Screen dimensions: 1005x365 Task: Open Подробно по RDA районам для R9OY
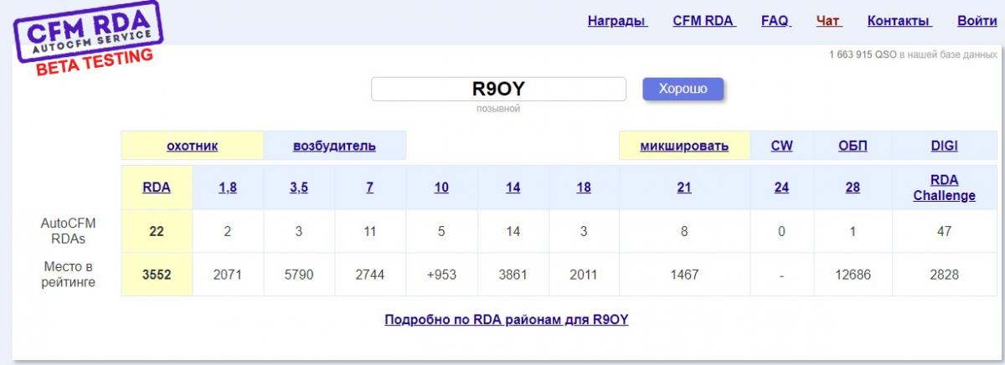click(506, 320)
